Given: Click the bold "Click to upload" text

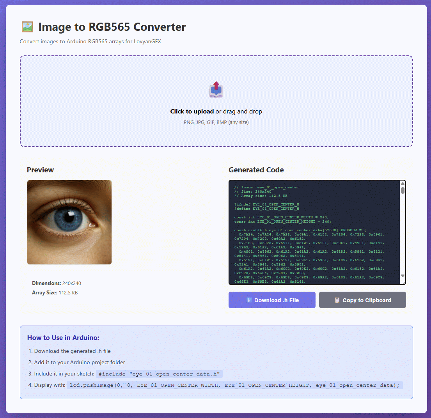Looking at the screenshot, I should [x=192, y=112].
